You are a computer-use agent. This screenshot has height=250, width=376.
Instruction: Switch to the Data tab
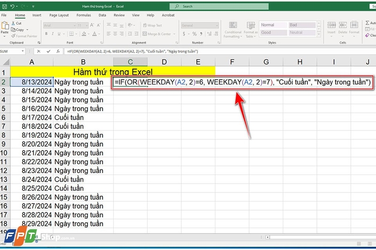click(102, 15)
